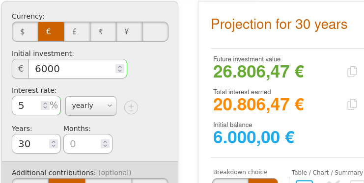Copy the total interest earned

352,105
